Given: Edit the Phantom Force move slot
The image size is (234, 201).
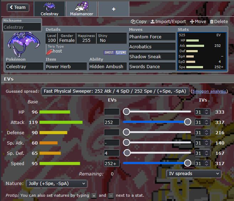Looking at the screenshot, I should (x=152, y=37).
